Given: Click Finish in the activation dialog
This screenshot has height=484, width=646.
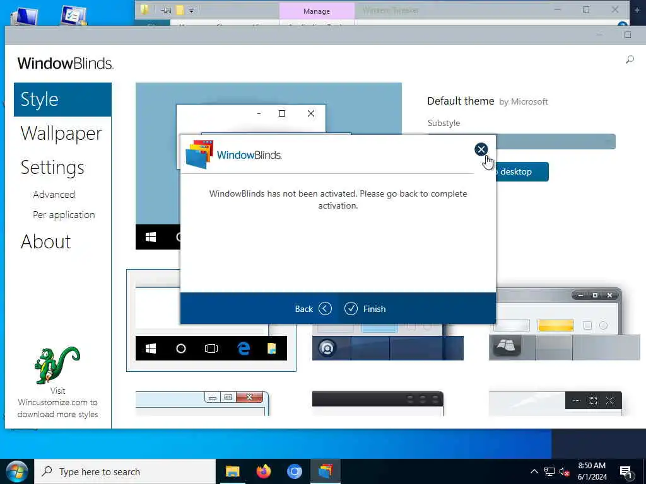Looking at the screenshot, I should click(x=365, y=309).
